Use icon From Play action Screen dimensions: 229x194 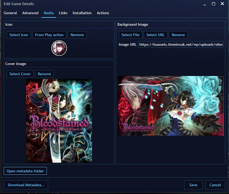[49, 35]
